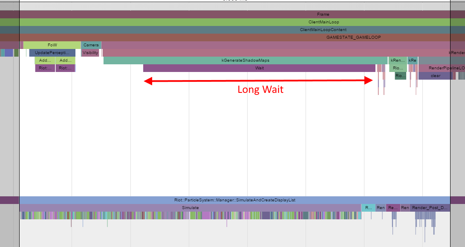Viewport: 465px width, 247px height.
Task: Click the Simulate bar
Action: tap(190, 208)
